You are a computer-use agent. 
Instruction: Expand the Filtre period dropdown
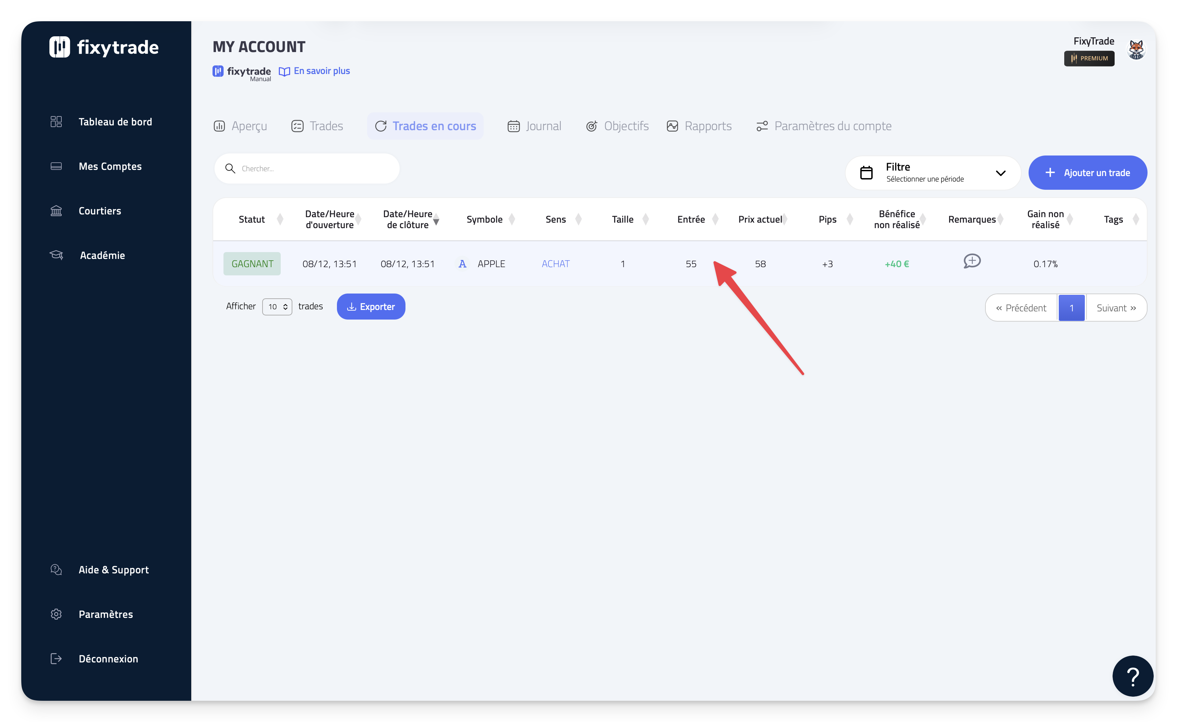point(932,173)
